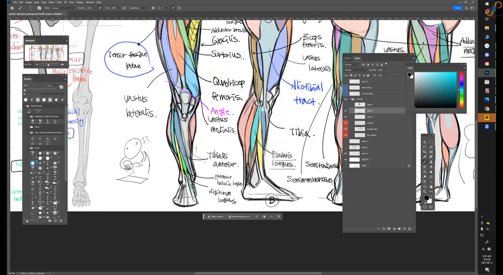The image size is (503, 275).
Task: Show Layer 1 via its visibility box
Action: [x=346, y=81]
